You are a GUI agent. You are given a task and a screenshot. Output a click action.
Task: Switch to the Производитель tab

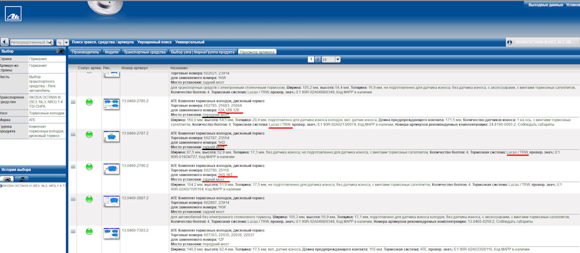click(85, 52)
